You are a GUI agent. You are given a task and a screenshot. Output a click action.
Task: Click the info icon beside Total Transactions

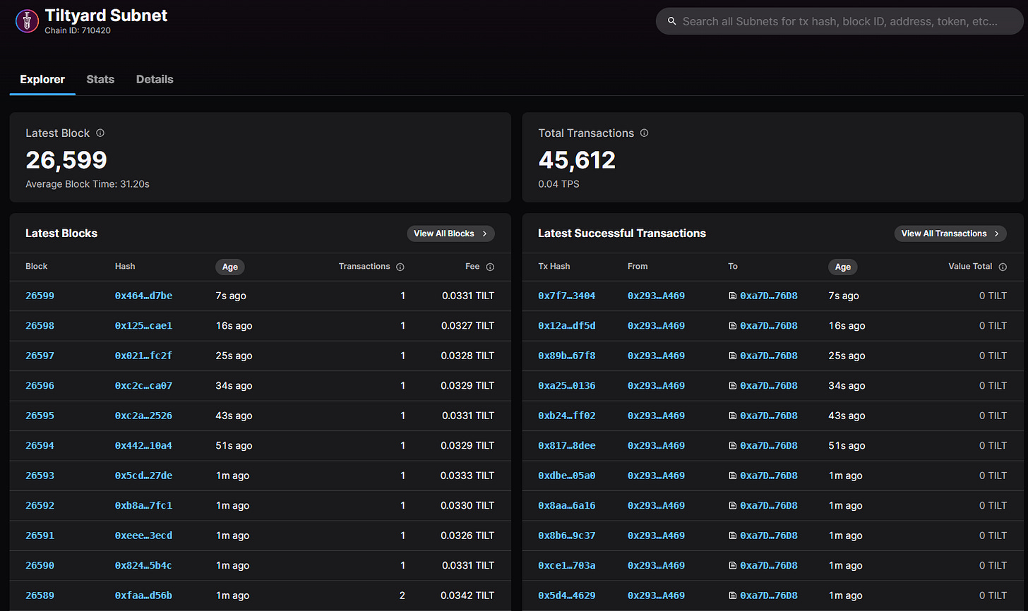tap(644, 133)
